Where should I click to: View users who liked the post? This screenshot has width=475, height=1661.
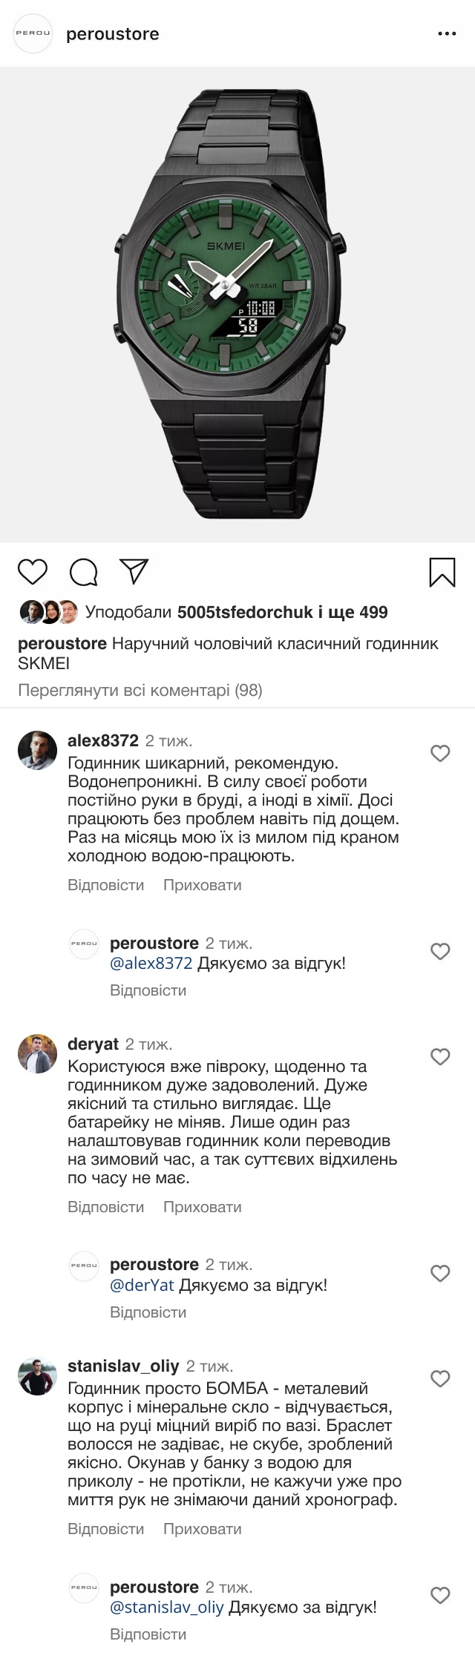pos(236,612)
